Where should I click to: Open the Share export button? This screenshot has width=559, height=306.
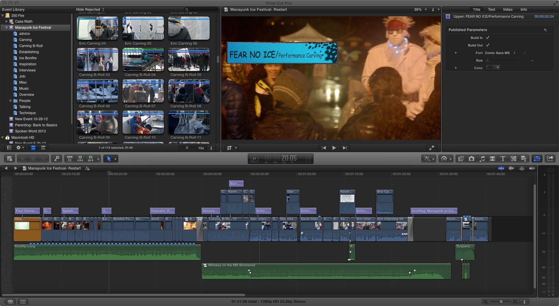point(550,159)
